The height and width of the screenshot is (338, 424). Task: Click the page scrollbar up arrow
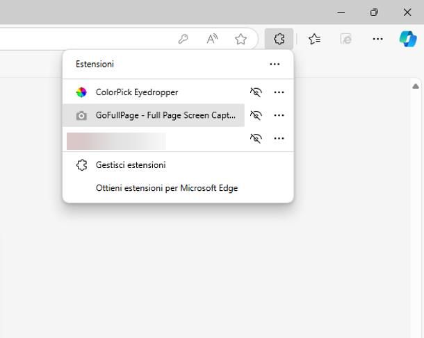[416, 86]
